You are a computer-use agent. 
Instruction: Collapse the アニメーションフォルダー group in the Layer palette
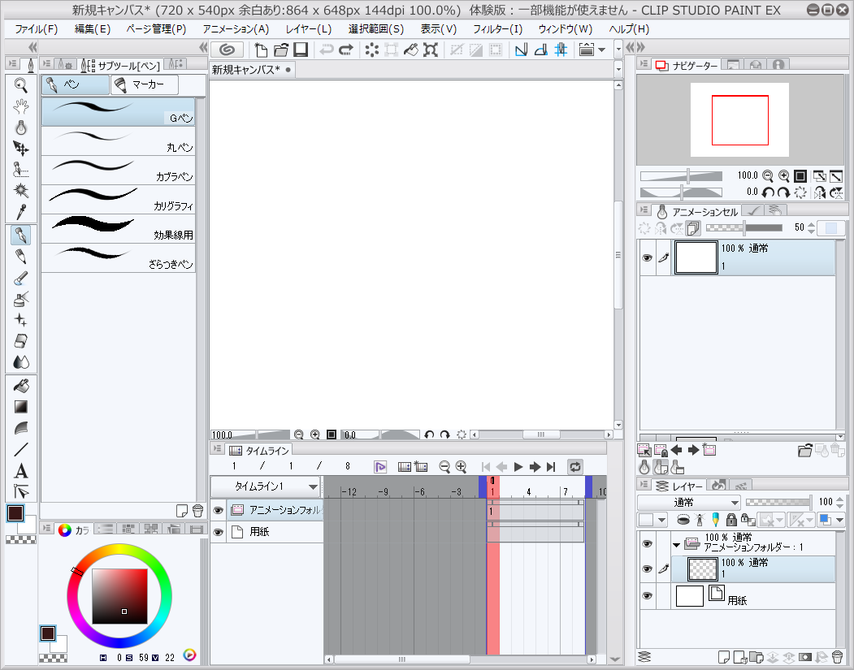tap(677, 544)
